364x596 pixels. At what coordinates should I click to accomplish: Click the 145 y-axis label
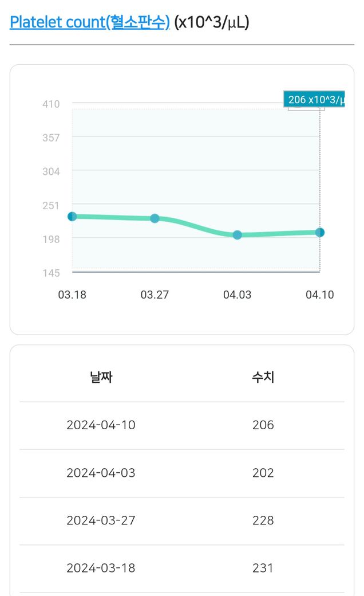click(51, 273)
